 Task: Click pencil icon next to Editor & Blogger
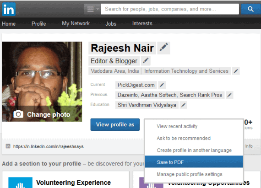[x=146, y=61]
